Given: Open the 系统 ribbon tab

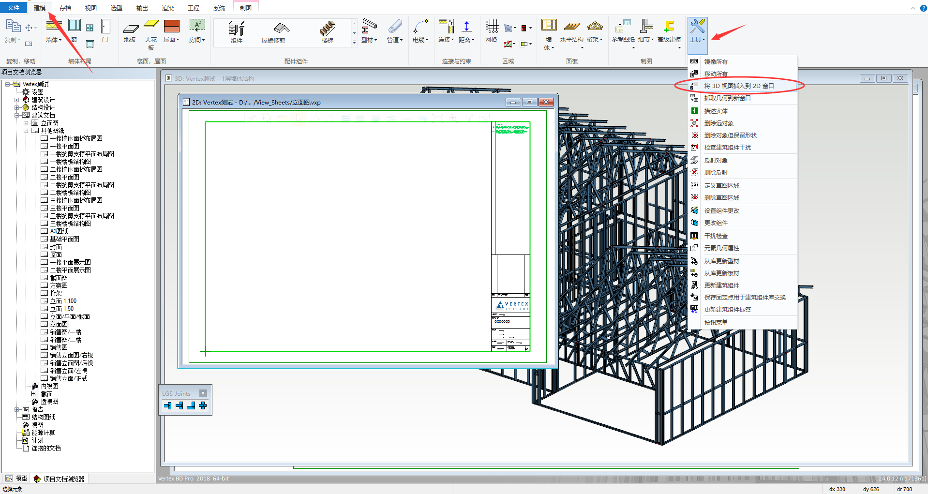Looking at the screenshot, I should tap(219, 8).
